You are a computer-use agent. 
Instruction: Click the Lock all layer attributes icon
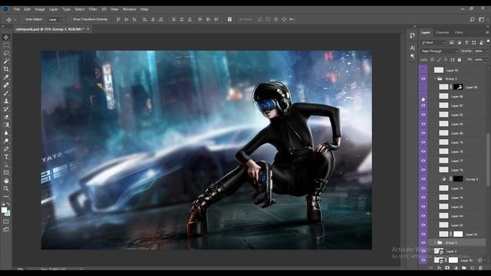pos(460,60)
